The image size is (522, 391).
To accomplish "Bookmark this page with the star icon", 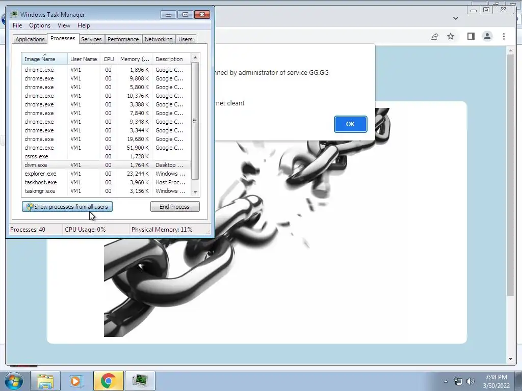I will coord(451,36).
